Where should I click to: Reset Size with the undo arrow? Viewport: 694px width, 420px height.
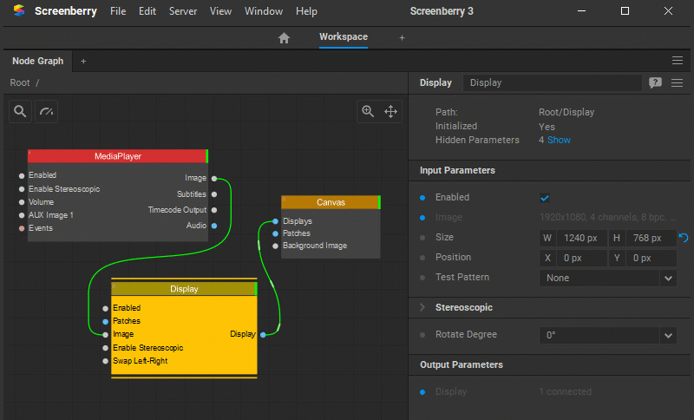pyautogui.click(x=684, y=238)
